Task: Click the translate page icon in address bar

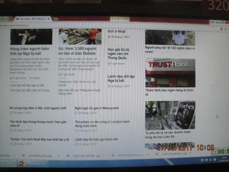Action: tap(221, 29)
